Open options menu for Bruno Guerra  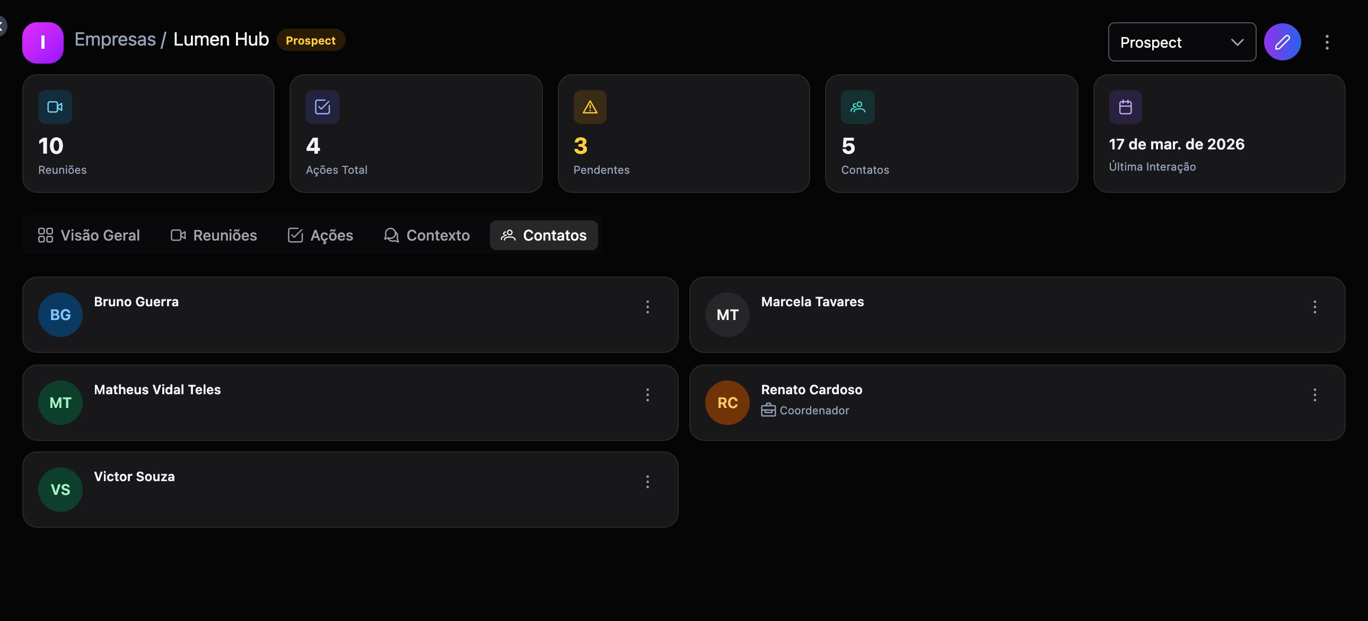tap(647, 307)
